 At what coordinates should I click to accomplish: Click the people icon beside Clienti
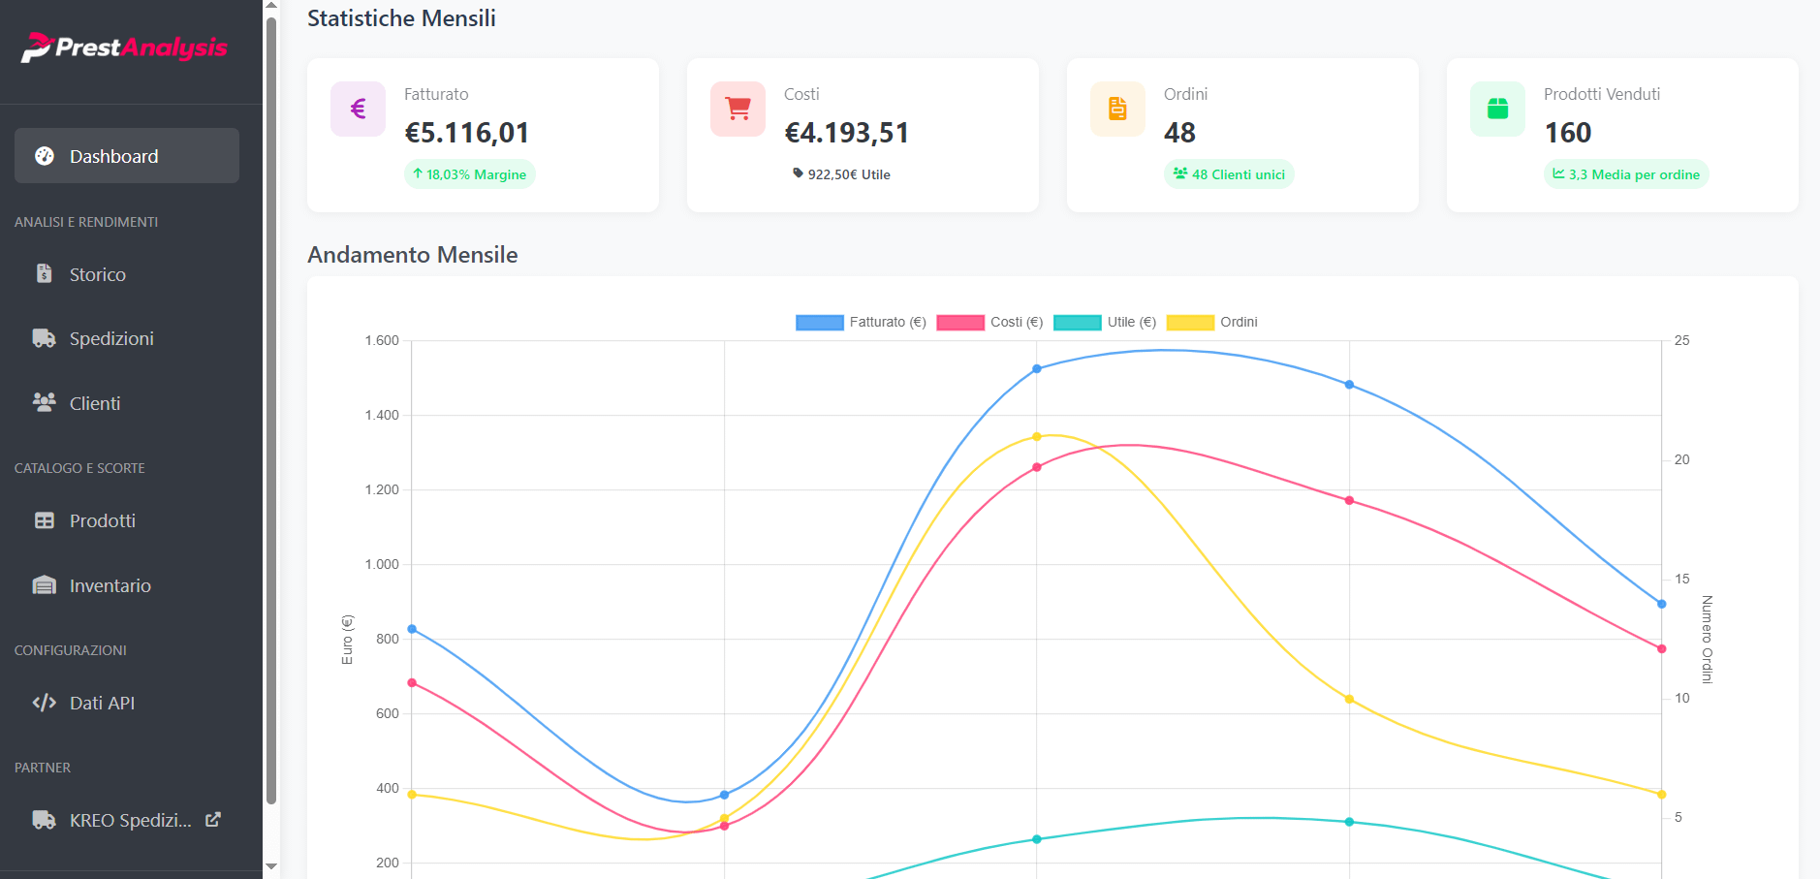pyautogui.click(x=44, y=402)
